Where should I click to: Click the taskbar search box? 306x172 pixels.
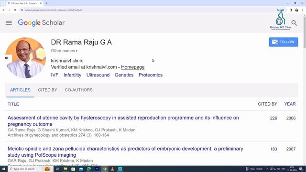(31, 169)
